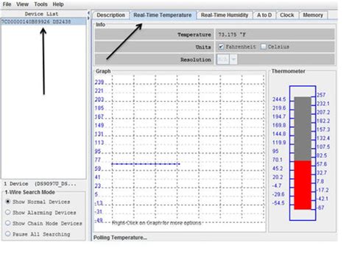This screenshot has width=349, height=265.
Task: Select the DS2438 device in the Device List
Action: click(x=43, y=21)
